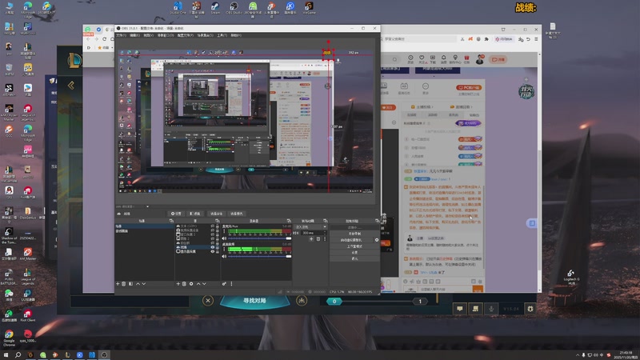Open desktop audio channel three-dot options menu

pyautogui.click(x=224, y=249)
